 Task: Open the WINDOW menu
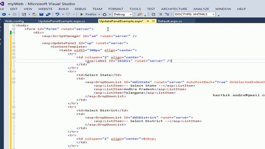coord(223,9)
